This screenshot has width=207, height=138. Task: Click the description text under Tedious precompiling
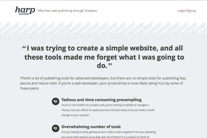tap(108, 110)
